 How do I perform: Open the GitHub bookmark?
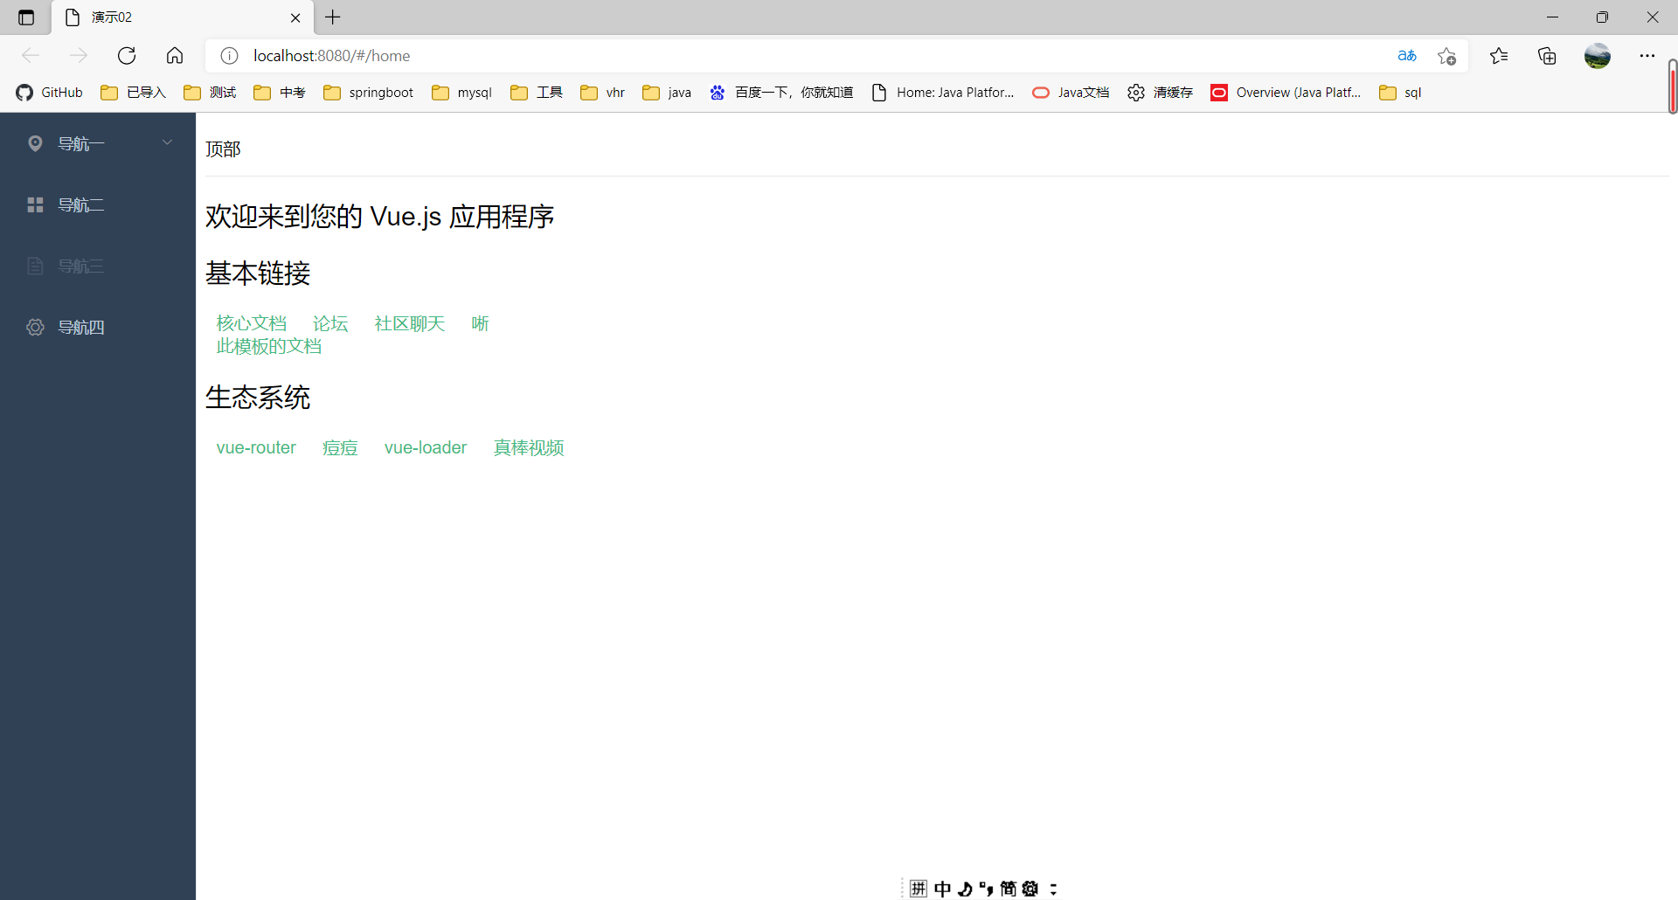point(49,92)
